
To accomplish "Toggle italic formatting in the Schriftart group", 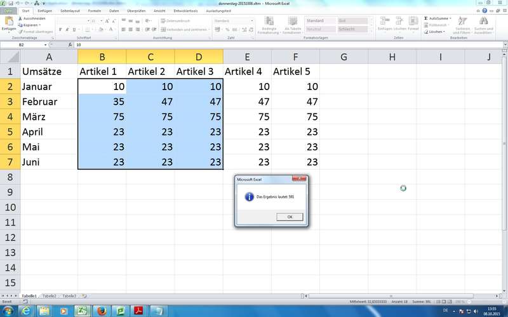I will pos(66,29).
